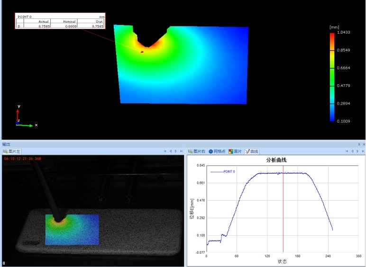Viewport: 366px width, 267px height.
Task: Select the 曲线 tab
Action: tap(252, 151)
